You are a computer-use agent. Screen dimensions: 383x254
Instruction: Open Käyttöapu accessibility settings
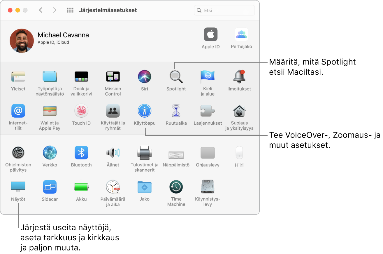[x=145, y=111]
